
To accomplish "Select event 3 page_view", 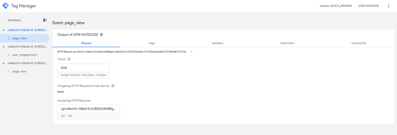I will (24, 38).
